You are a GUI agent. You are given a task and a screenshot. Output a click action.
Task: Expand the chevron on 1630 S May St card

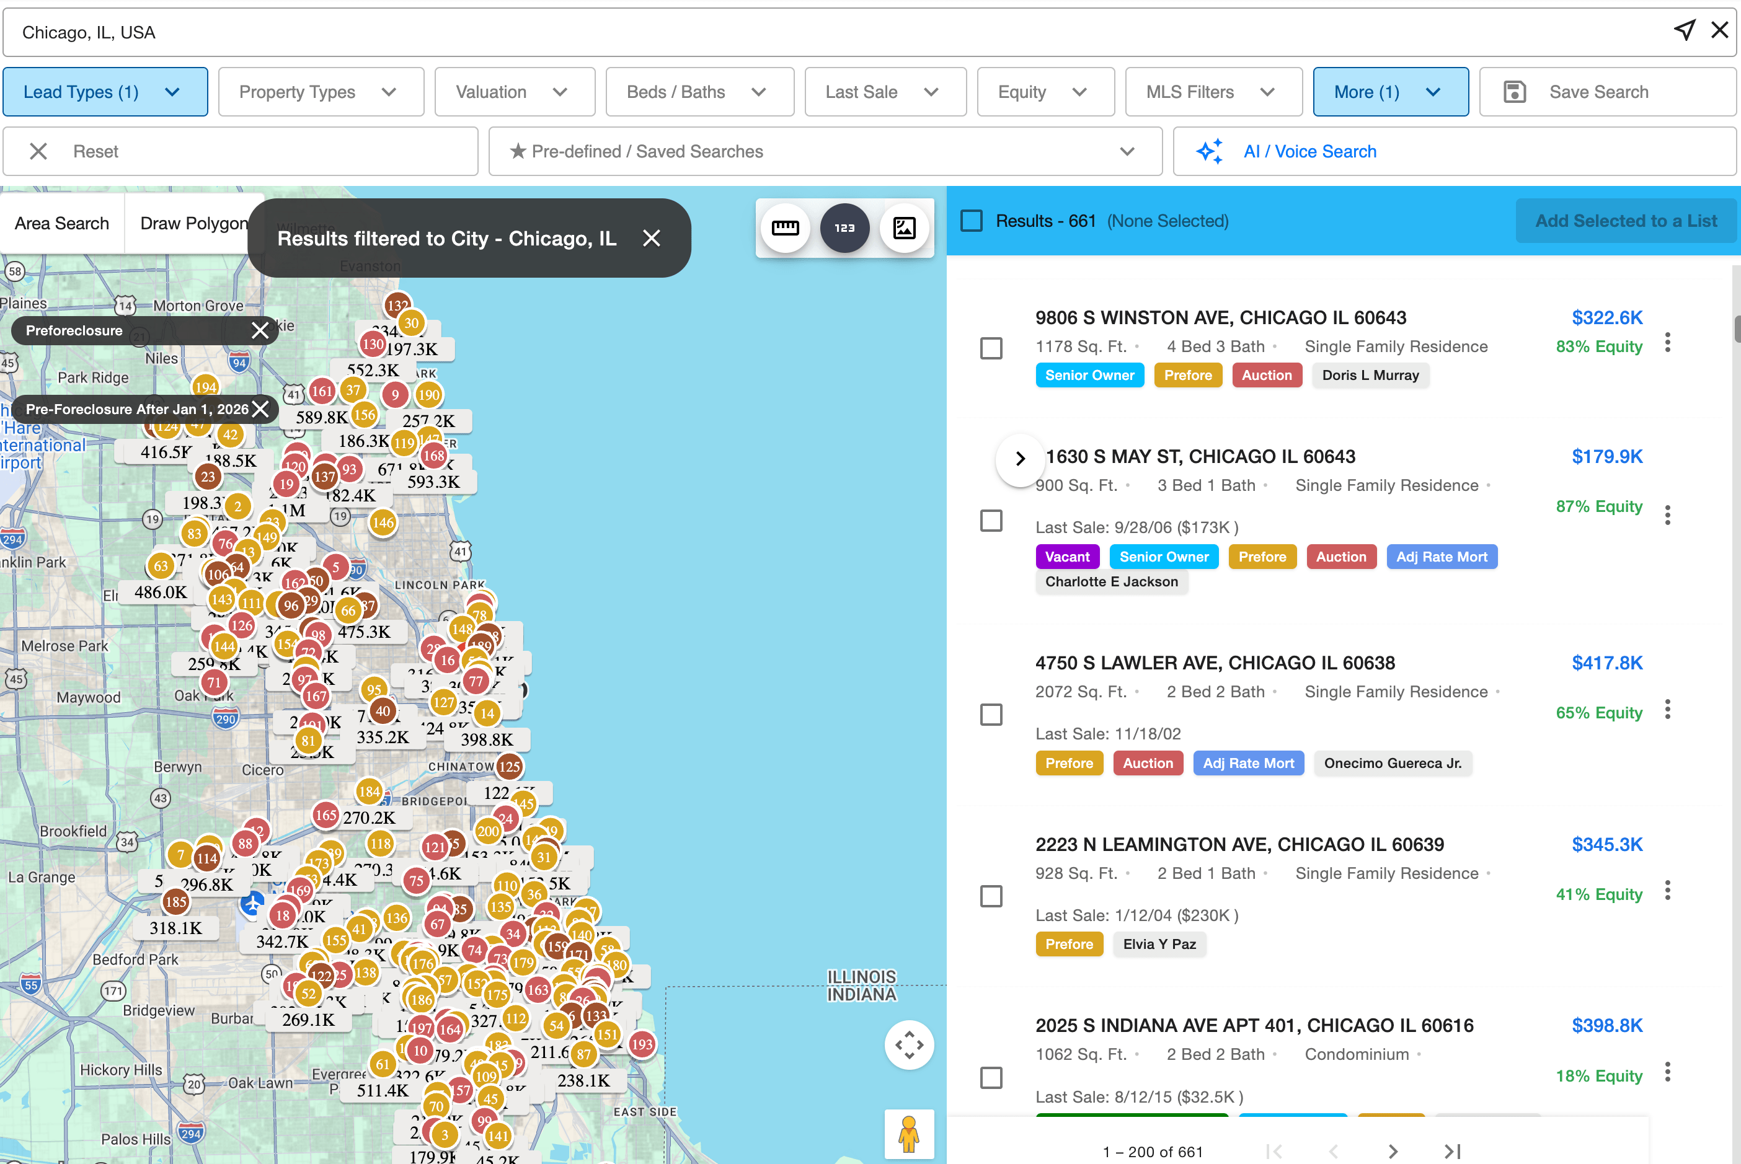1020,459
